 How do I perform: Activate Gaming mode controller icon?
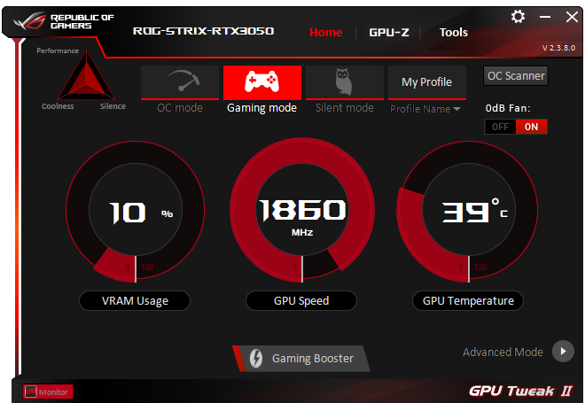pyautogui.click(x=261, y=82)
